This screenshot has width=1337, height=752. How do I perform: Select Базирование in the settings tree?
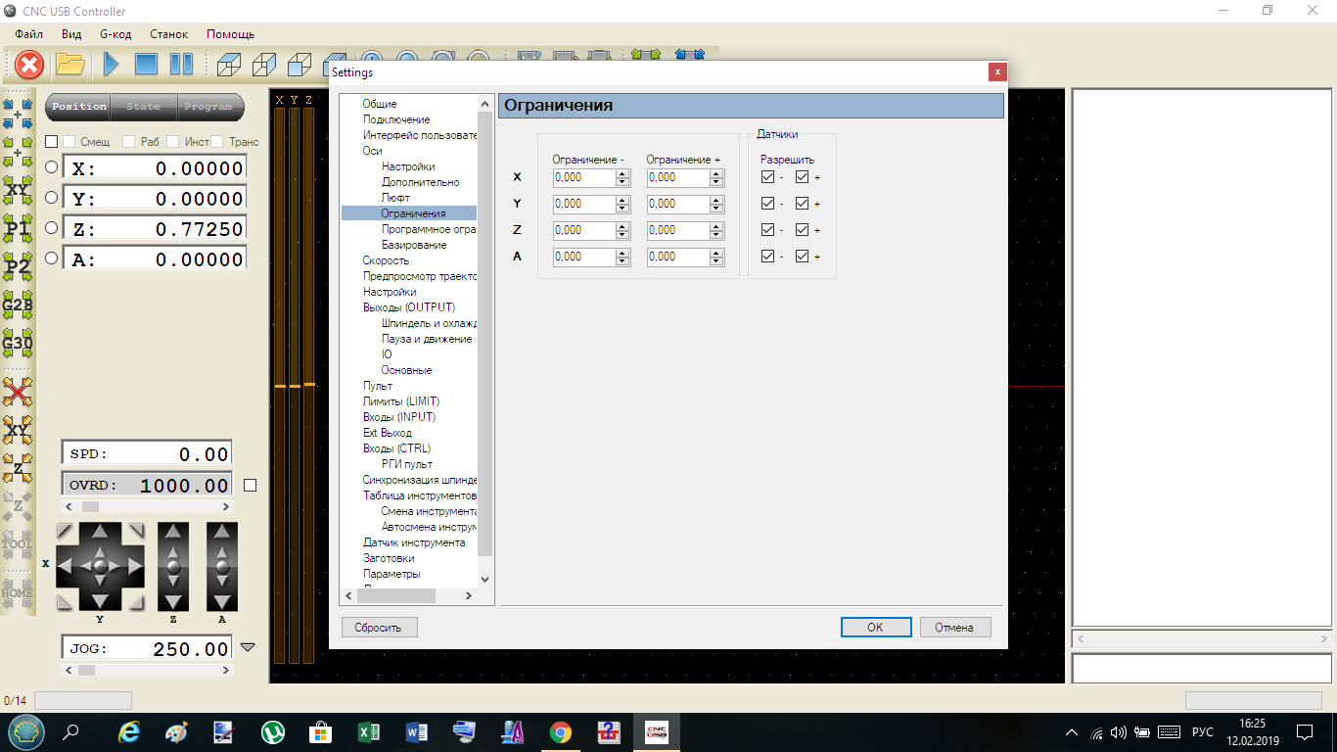point(414,245)
